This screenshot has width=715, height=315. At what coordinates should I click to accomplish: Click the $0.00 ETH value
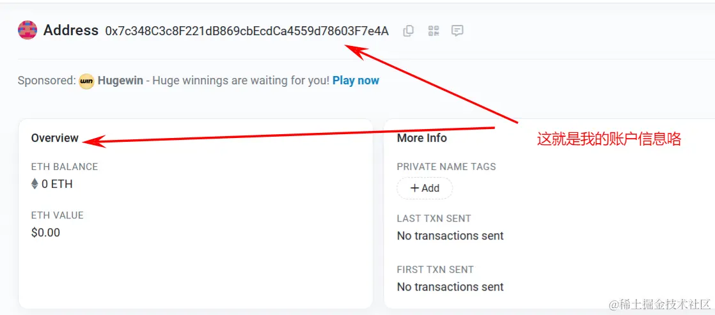click(x=45, y=233)
